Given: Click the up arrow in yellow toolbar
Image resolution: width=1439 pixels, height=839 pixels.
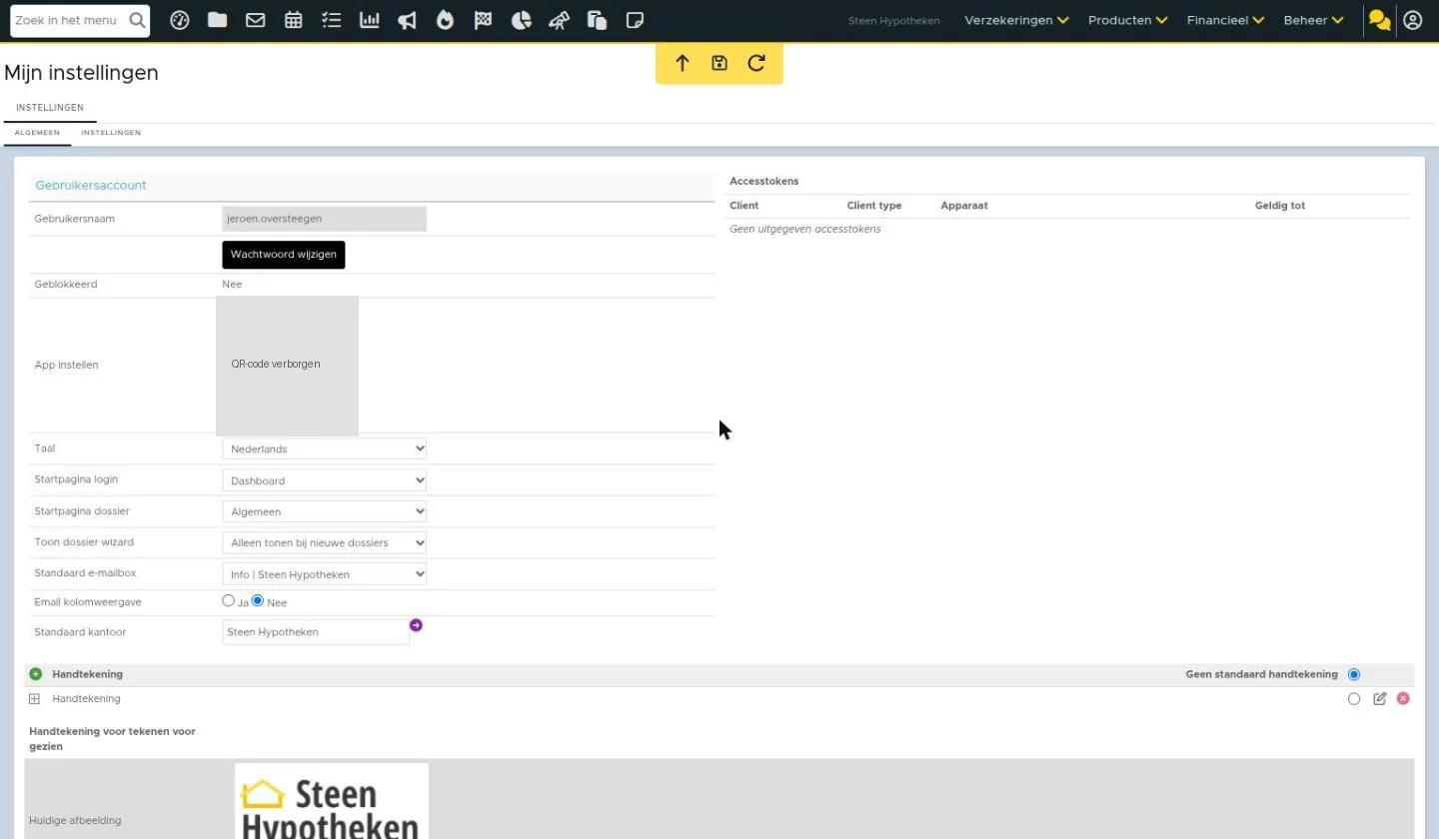Looking at the screenshot, I should (x=683, y=63).
